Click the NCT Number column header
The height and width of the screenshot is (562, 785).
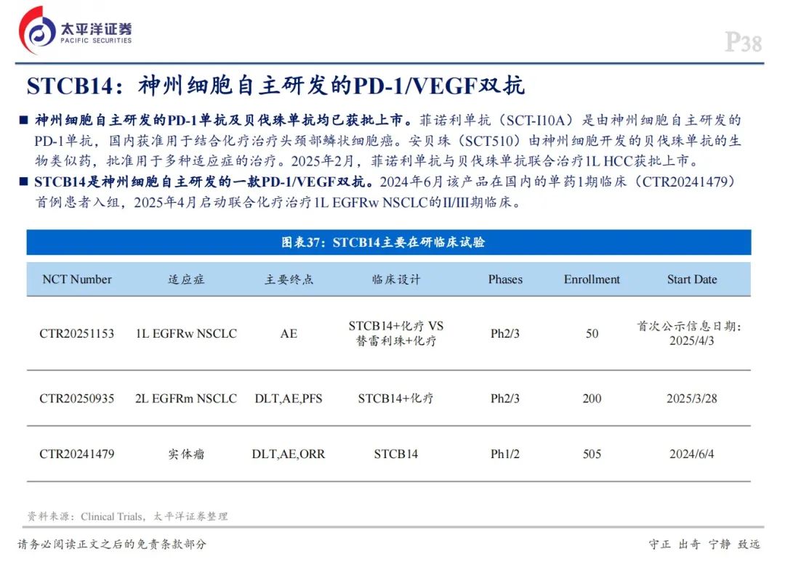pos(77,280)
